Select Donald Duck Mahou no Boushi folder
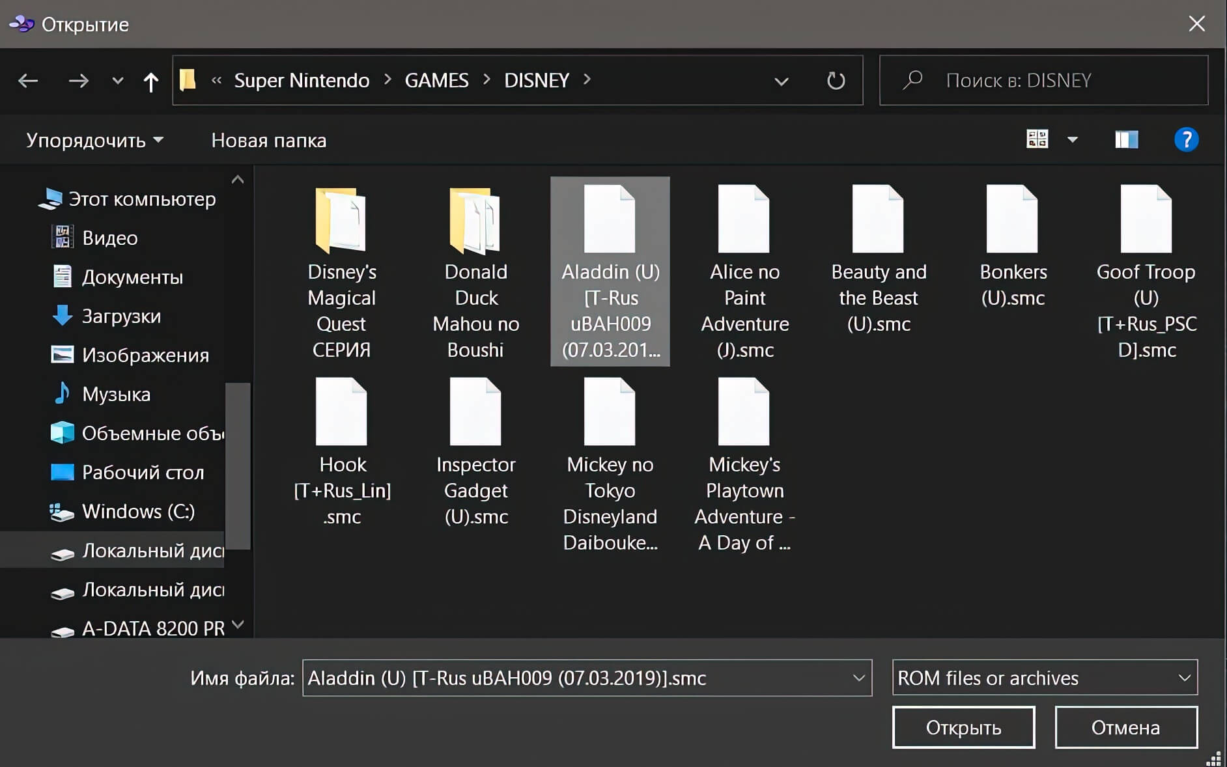This screenshot has height=767, width=1227. coord(476,272)
